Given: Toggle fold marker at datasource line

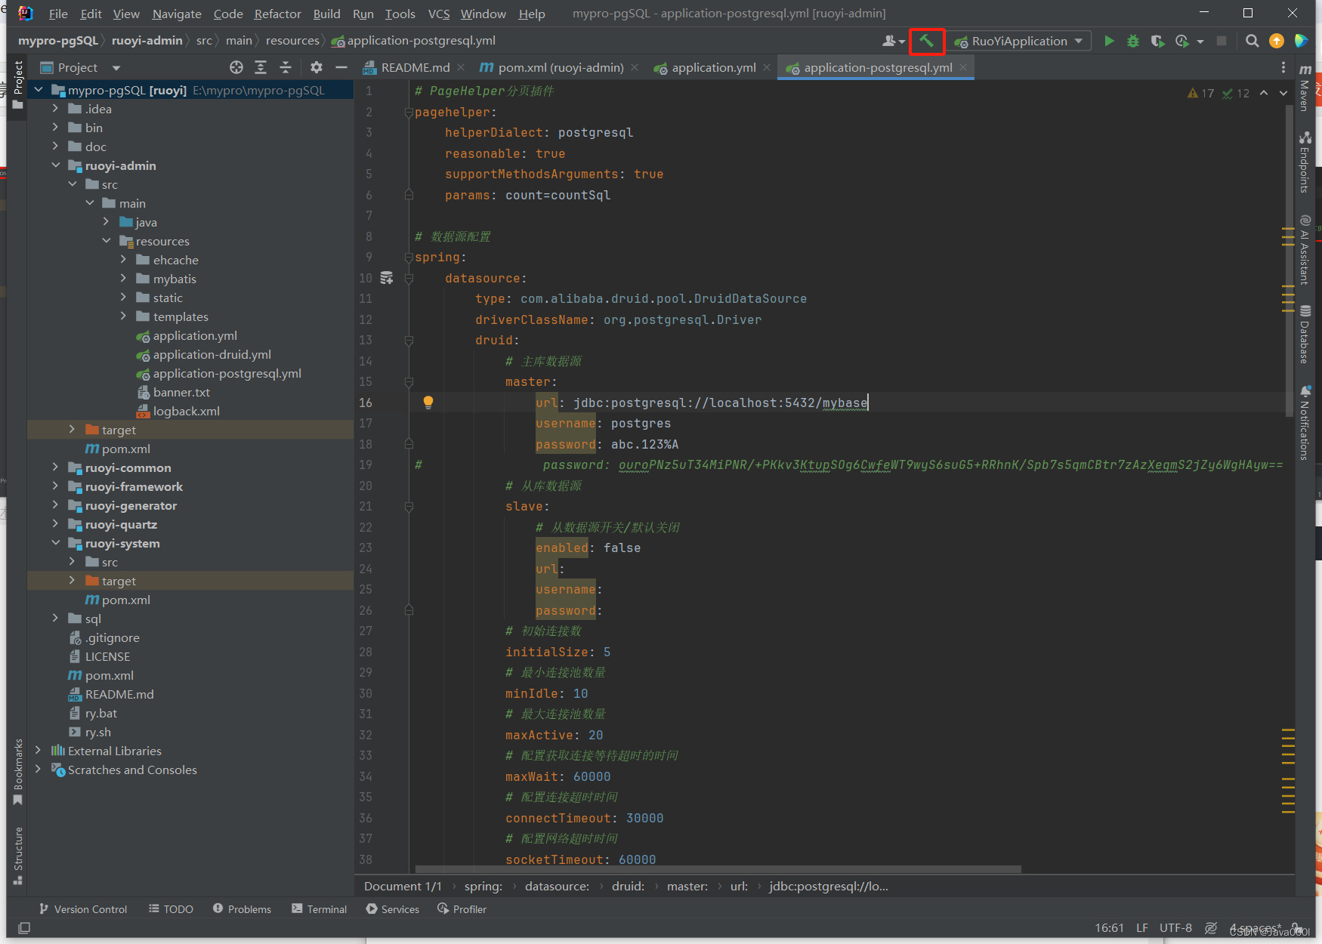Looking at the screenshot, I should pyautogui.click(x=409, y=278).
